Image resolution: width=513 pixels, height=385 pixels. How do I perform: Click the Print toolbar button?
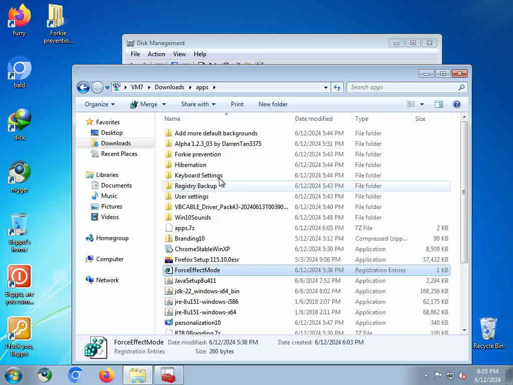[x=237, y=104]
